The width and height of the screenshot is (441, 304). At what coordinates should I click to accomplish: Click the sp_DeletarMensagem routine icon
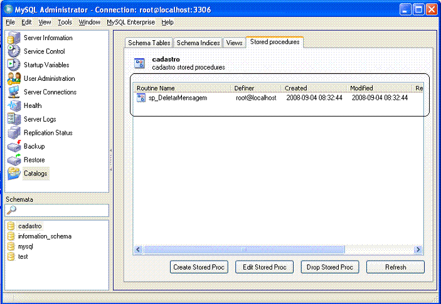click(x=141, y=98)
